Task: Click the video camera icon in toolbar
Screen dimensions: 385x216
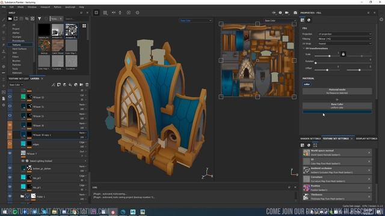Action: click(x=287, y=13)
